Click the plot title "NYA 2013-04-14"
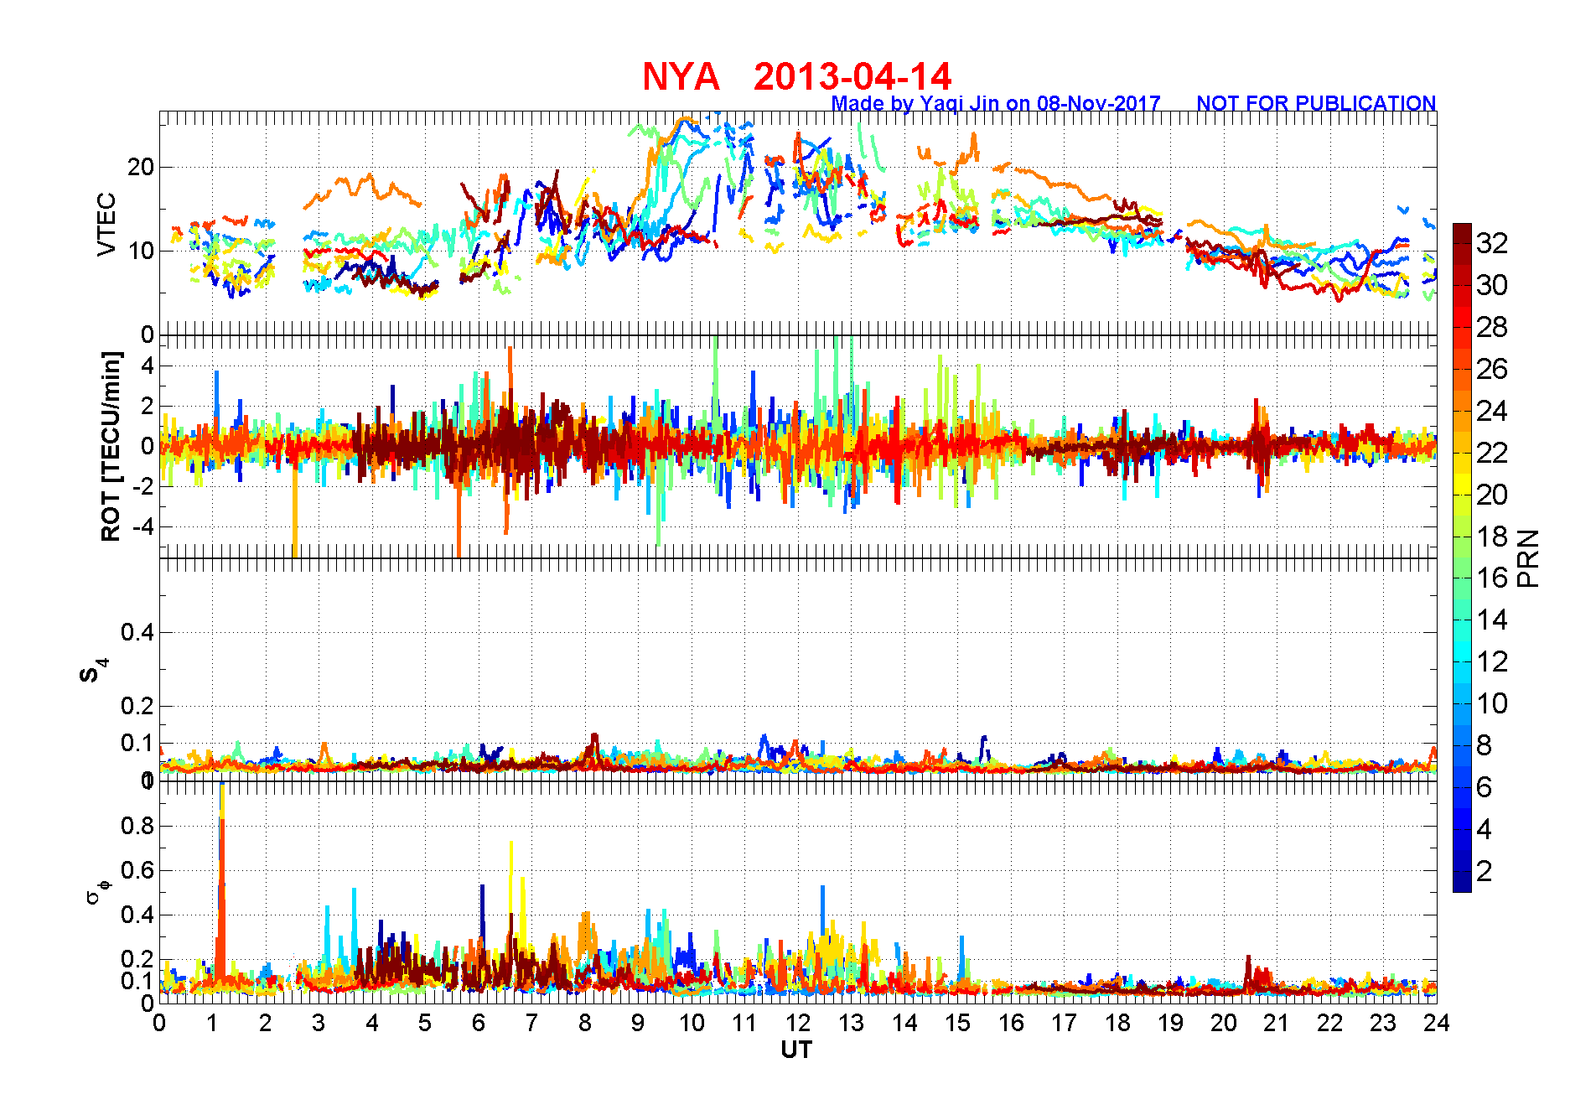The width and height of the screenshot is (1596, 1115). pos(796,76)
